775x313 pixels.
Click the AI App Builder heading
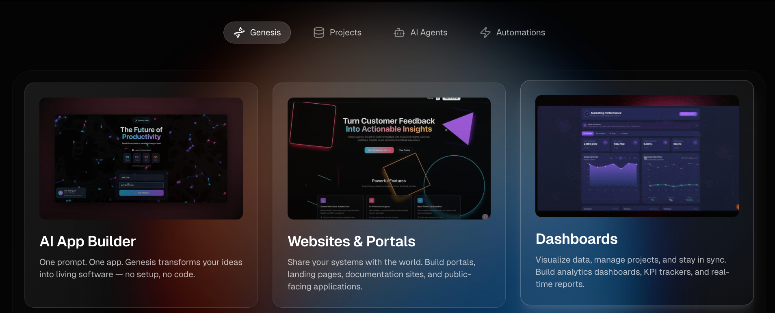(88, 241)
